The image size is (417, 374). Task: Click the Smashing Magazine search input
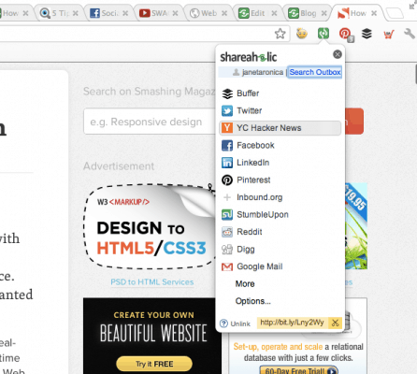point(150,122)
